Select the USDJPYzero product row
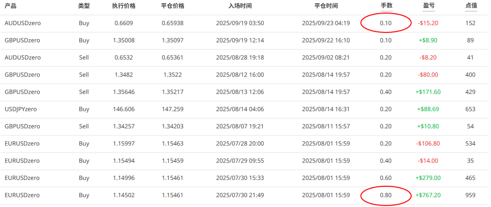491x207 pixels. tap(20, 109)
